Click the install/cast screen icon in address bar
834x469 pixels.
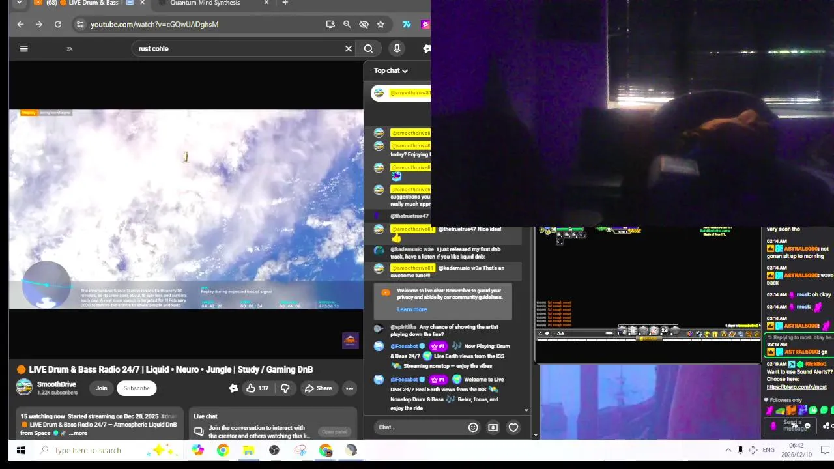(330, 24)
